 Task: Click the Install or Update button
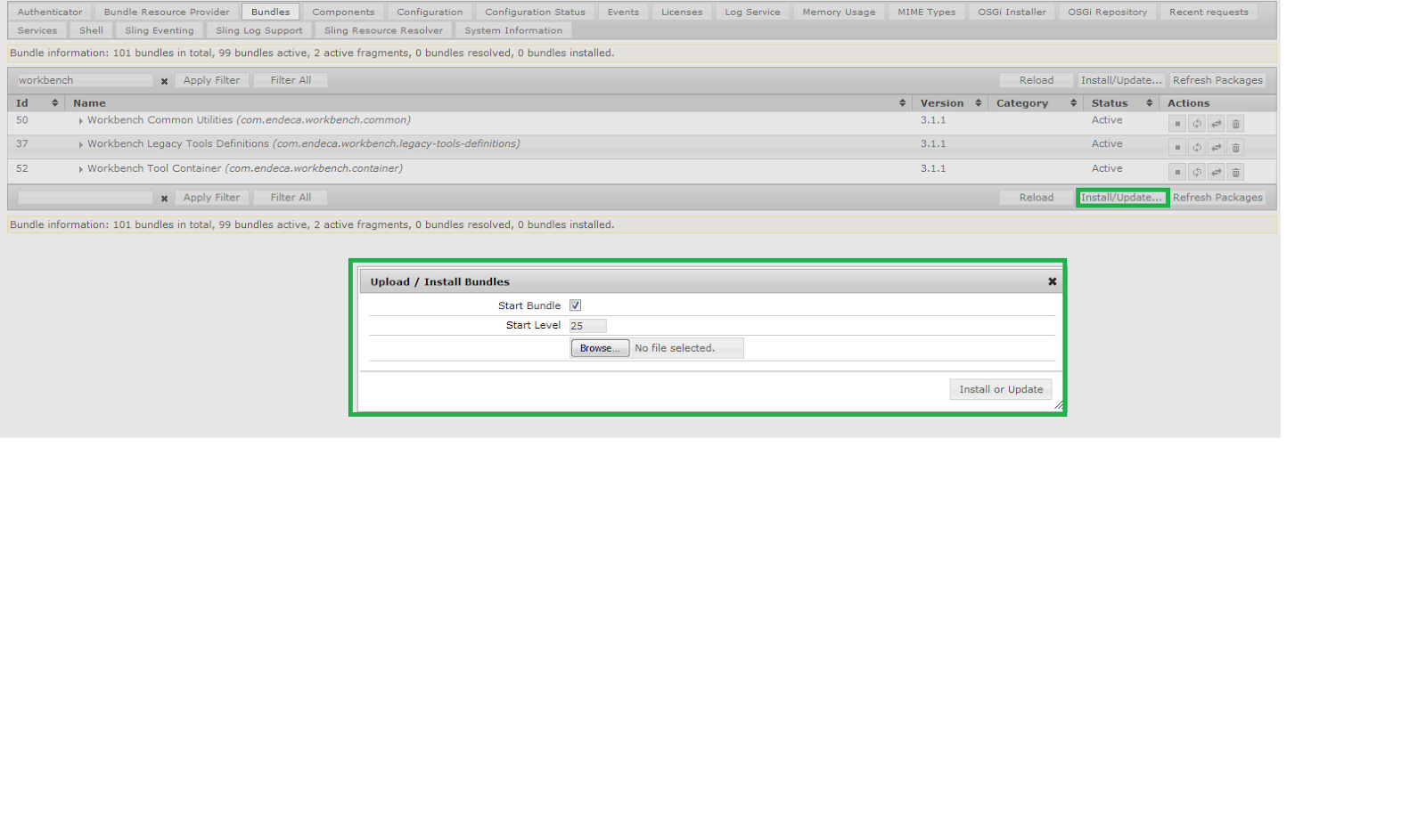point(1000,389)
